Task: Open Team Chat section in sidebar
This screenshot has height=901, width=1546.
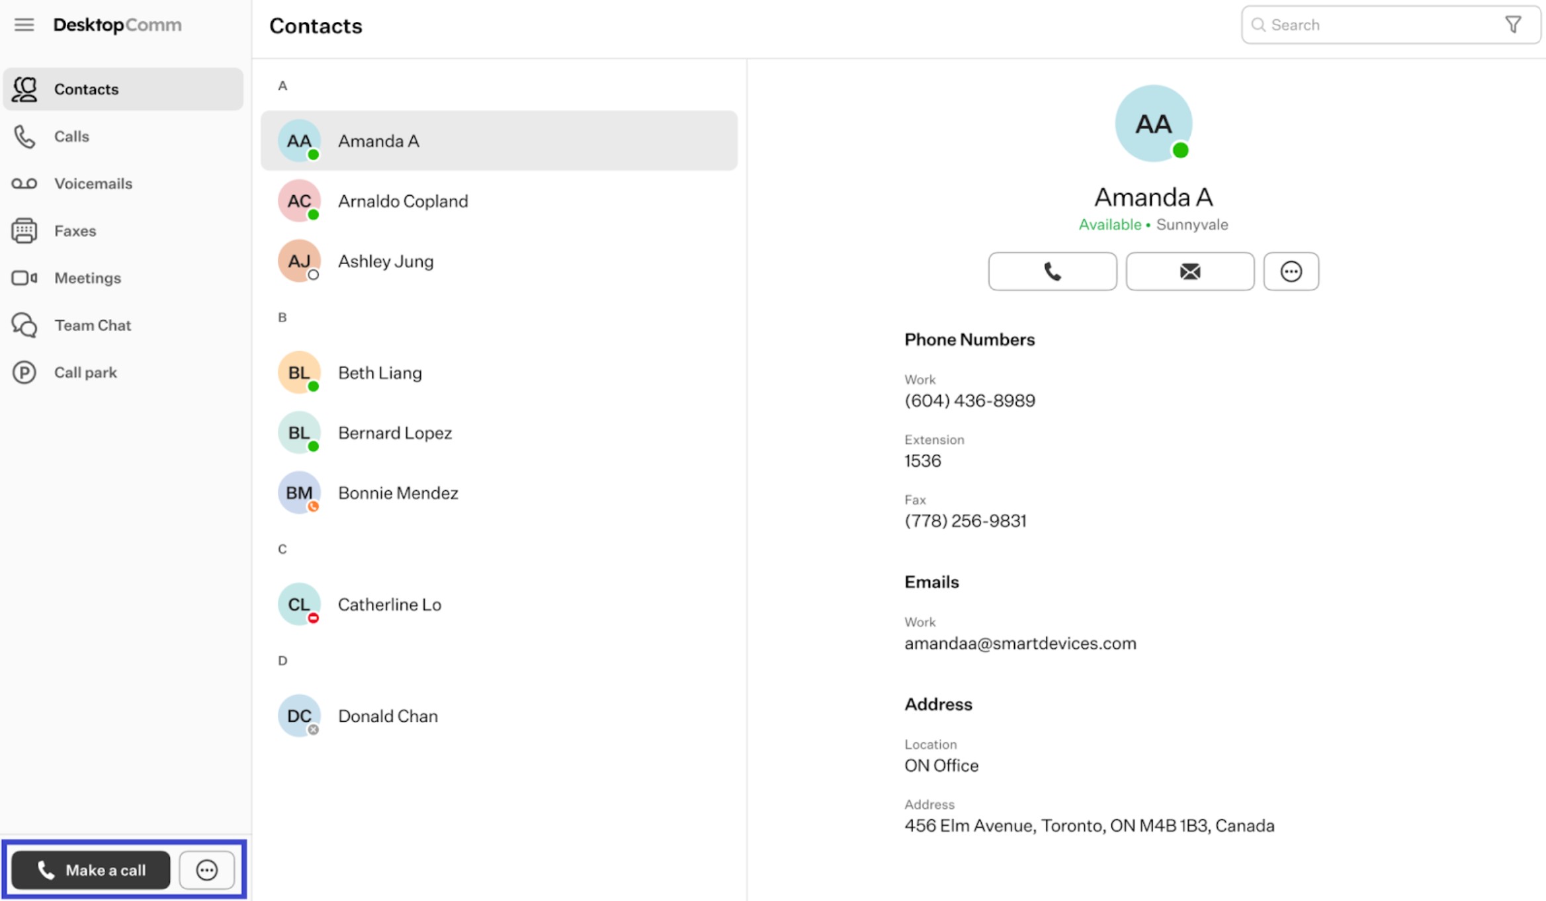Action: 123,325
